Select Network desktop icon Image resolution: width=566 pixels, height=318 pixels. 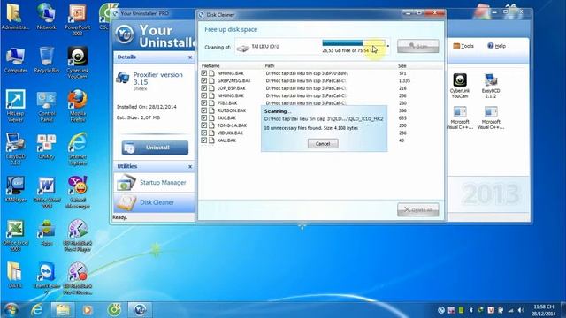[46, 17]
